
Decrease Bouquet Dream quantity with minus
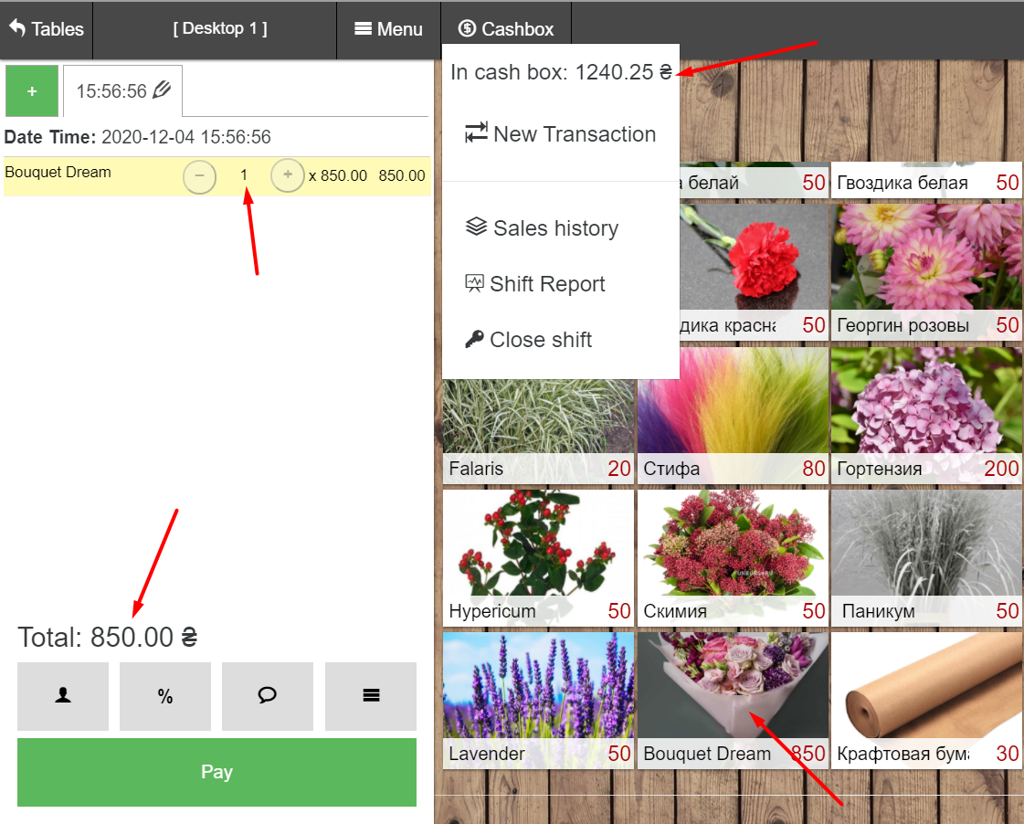point(199,175)
